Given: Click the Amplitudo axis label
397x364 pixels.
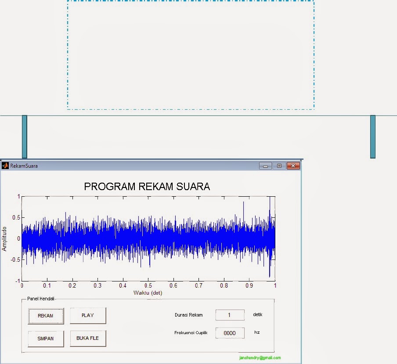Looking at the screenshot, I should (x=5, y=237).
